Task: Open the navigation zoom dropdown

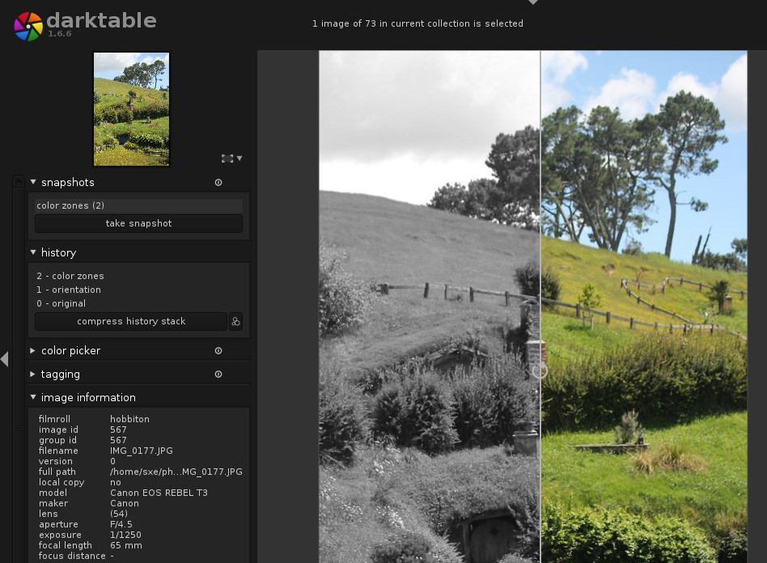Action: 231,159
